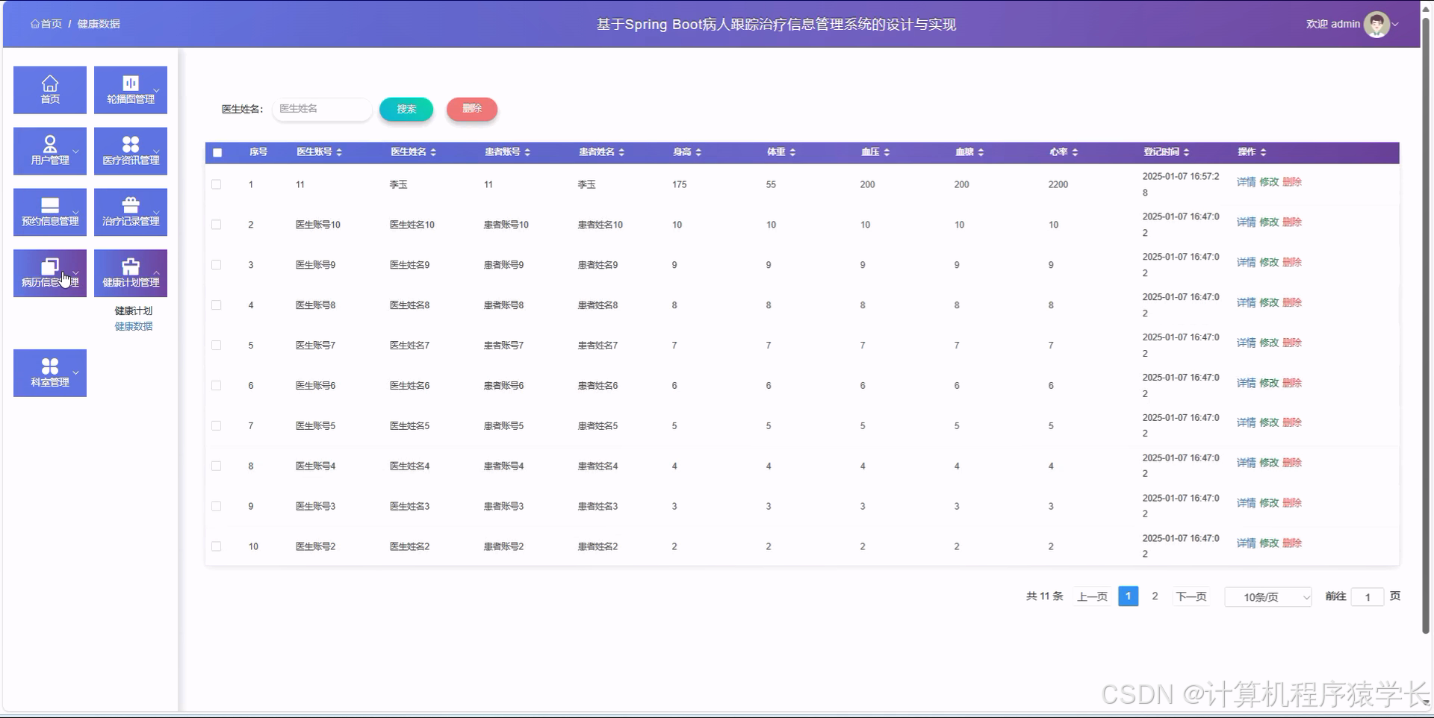1434x718 pixels.
Task: Open the 健康计划 submenu item
Action: point(132,310)
